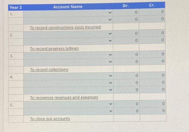Viewport: 189px width, 132px height.
Task: Select Dr. field of entry 1 first row
Action: [126, 12]
